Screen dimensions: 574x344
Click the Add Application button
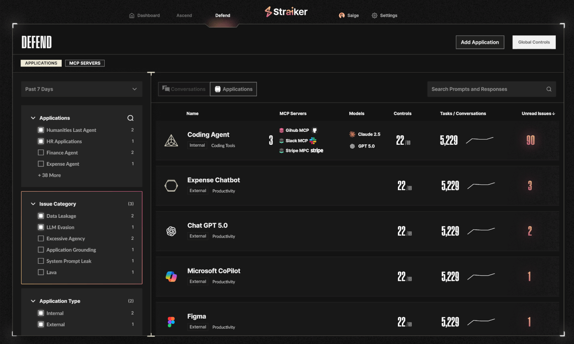click(480, 42)
